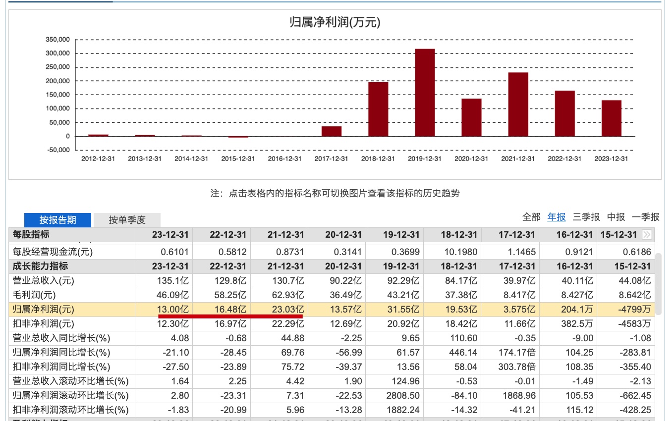
Task: Click the 毛利润(元) indicator name
Action: 34,295
